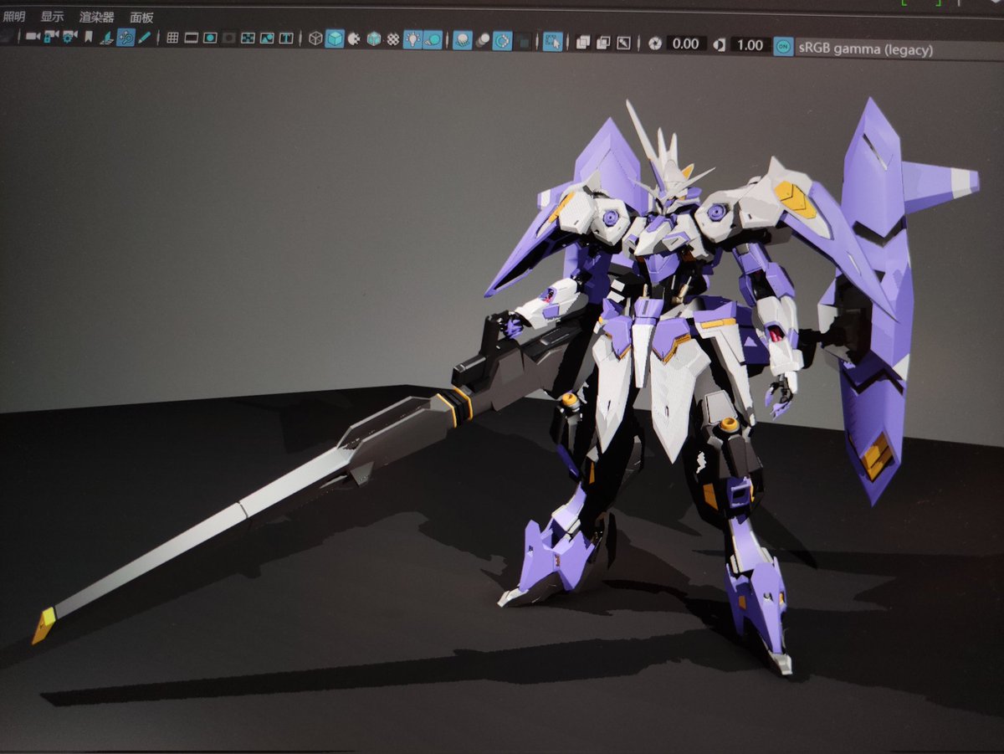Open the 面板 (Panels) menu

142,17
